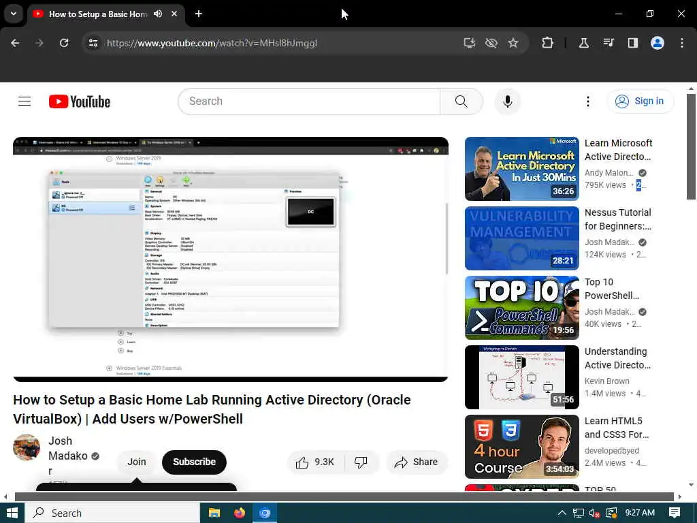Viewport: 697px width, 523px height.
Task: View site information icon in address bar
Action: pyautogui.click(x=93, y=43)
